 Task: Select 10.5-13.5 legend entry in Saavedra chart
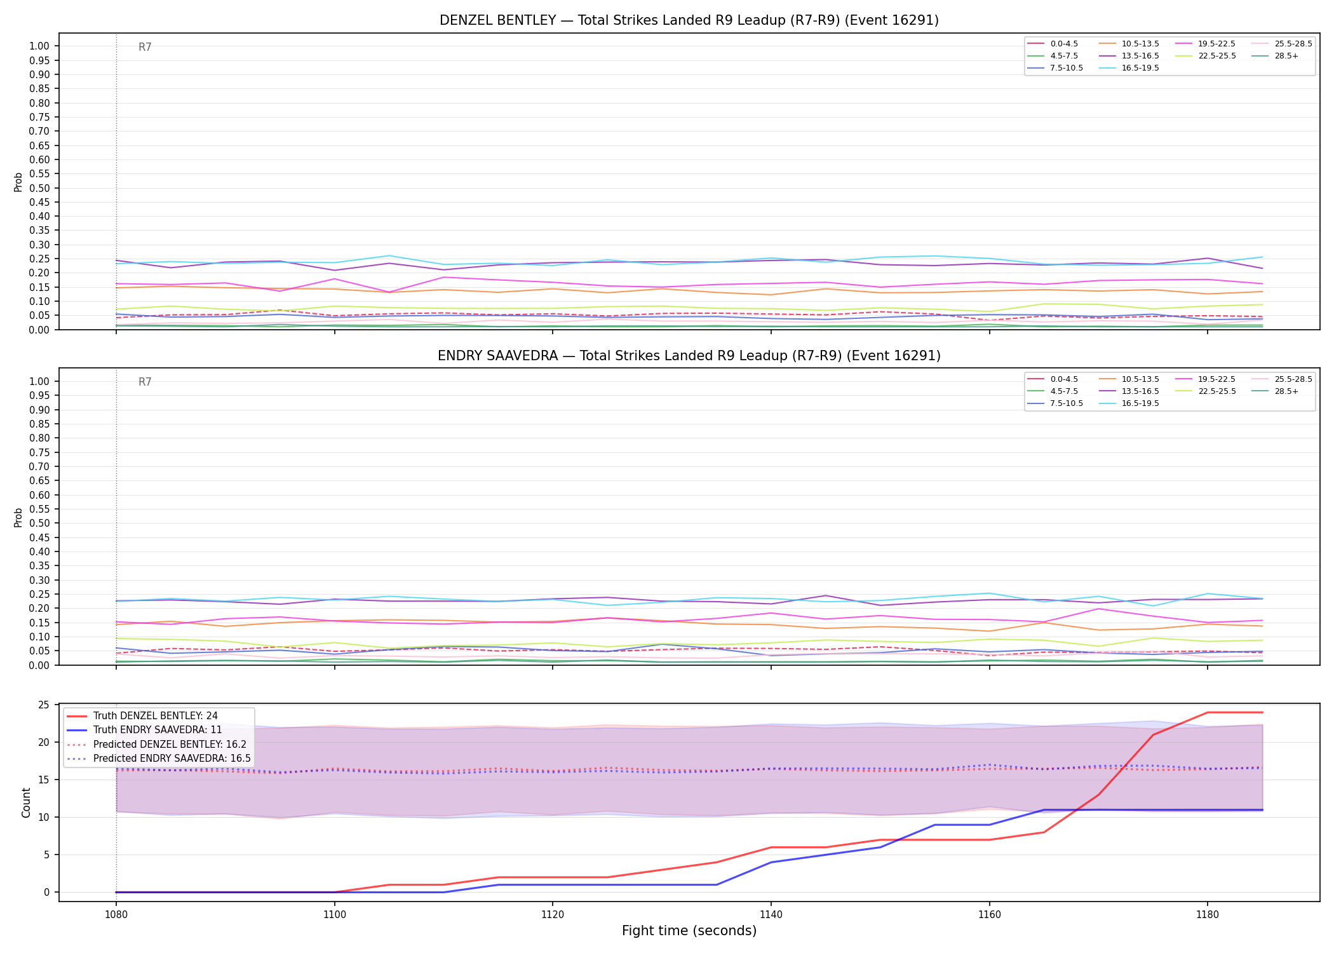click(1129, 379)
